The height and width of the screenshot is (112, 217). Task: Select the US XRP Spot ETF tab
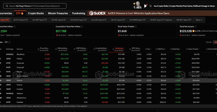pyautogui.click(x=40, y=20)
